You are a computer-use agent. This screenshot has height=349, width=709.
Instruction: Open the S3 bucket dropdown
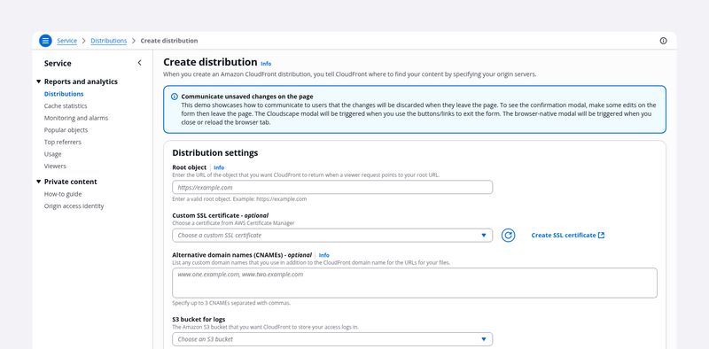point(332,339)
